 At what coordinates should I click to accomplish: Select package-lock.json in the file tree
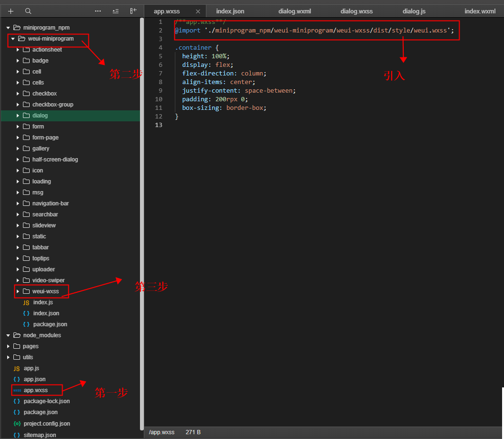[46, 401]
